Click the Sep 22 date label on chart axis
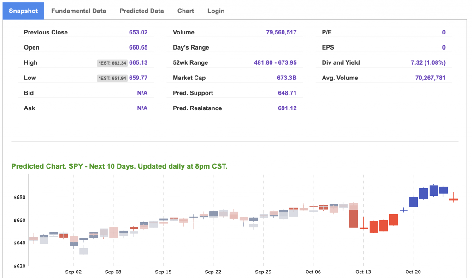The image size is (472, 278). tap(213, 272)
